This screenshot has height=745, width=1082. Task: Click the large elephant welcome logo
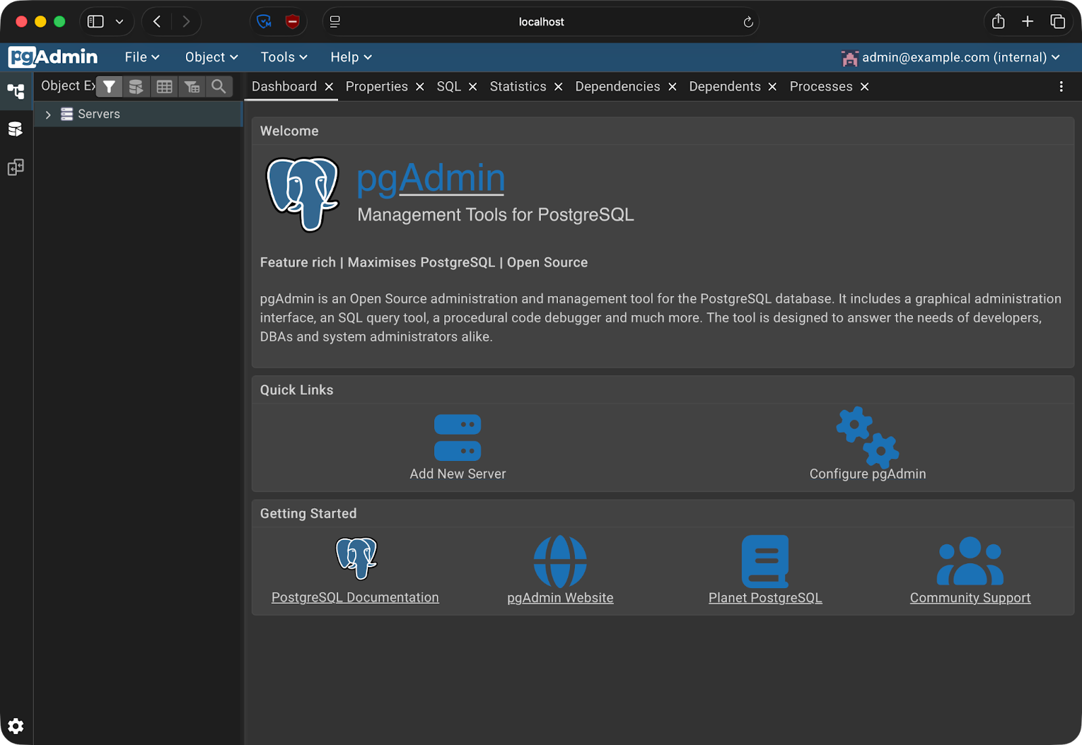point(302,194)
